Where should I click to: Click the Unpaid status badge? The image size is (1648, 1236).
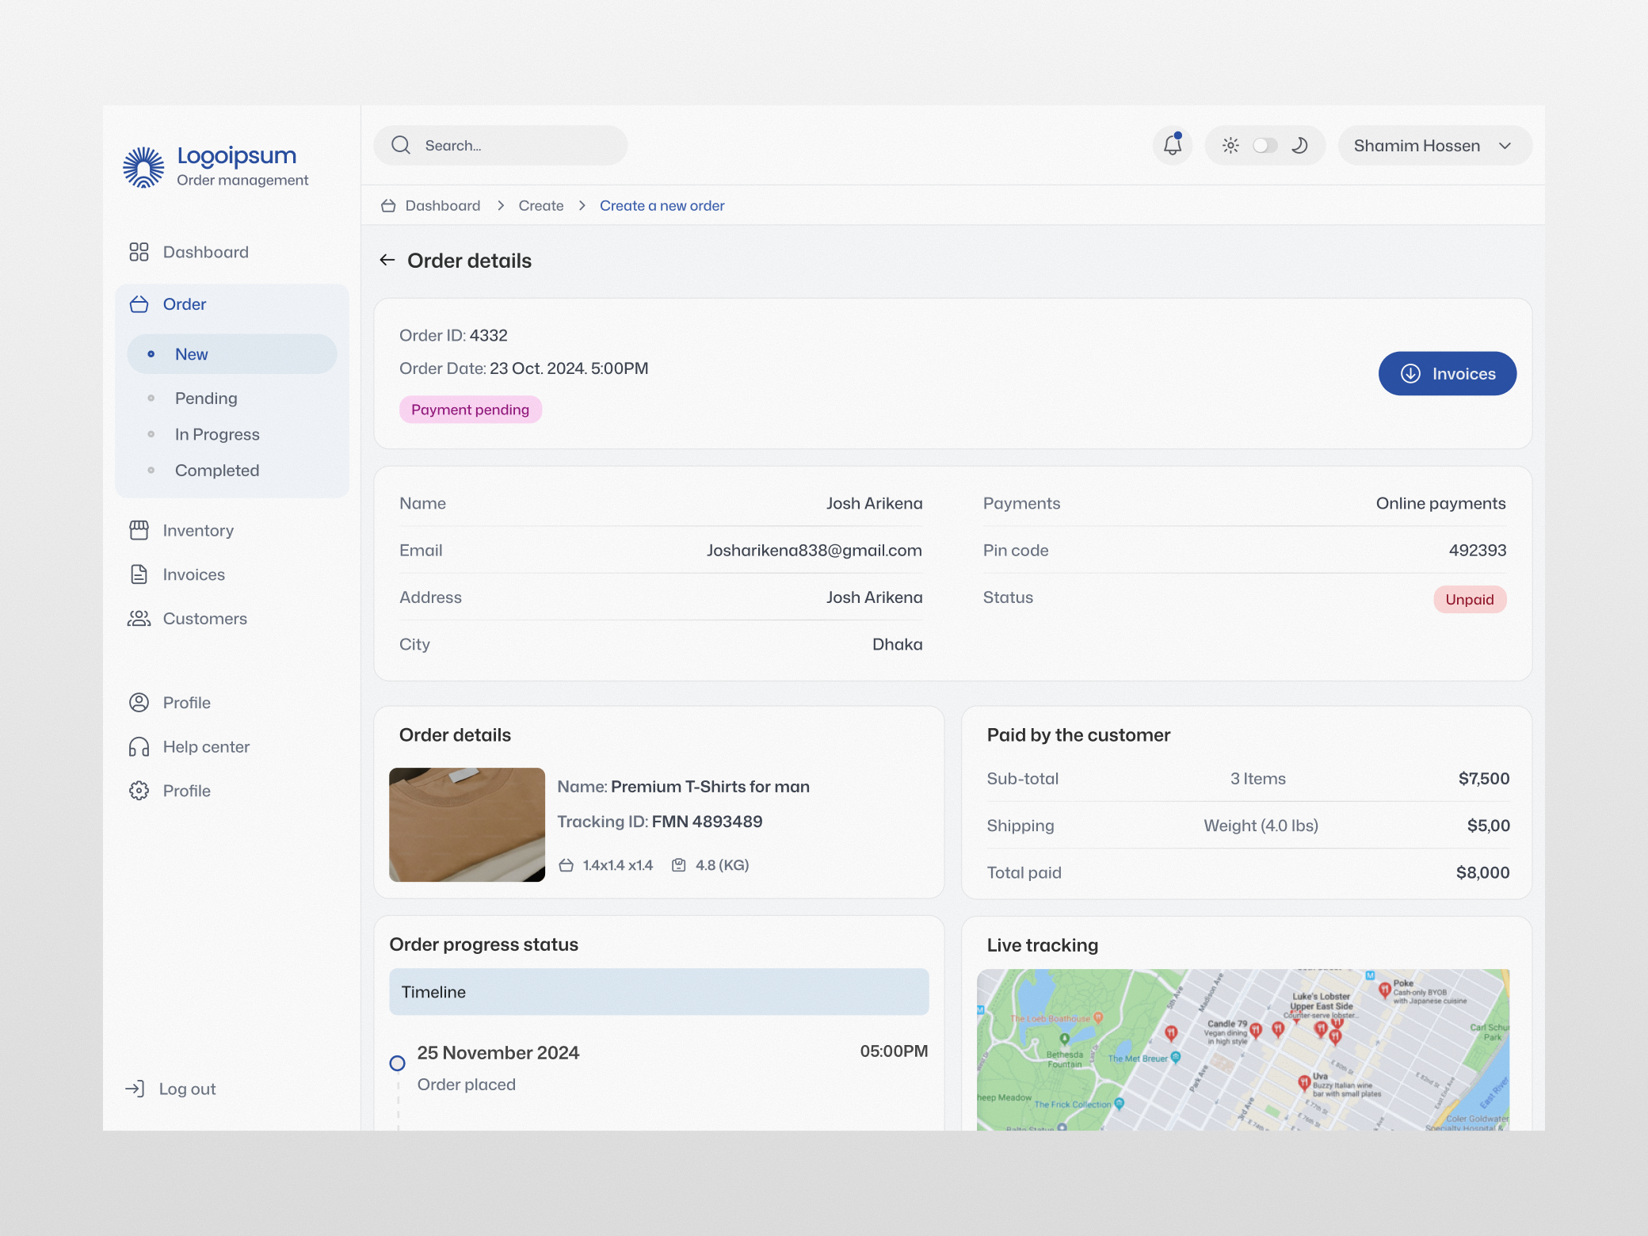click(1470, 599)
